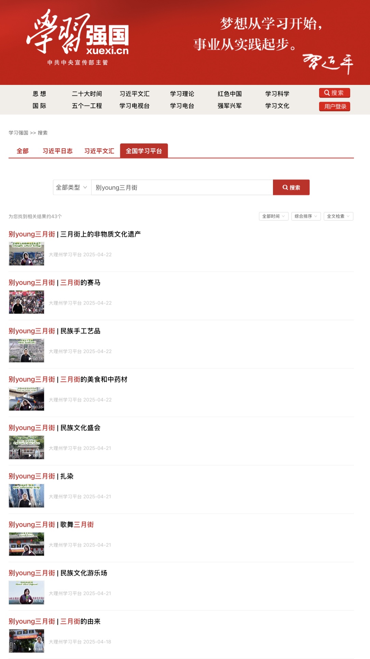The width and height of the screenshot is (370, 659).
Task: Expand the 综合排序 sort dropdown
Action: [306, 216]
